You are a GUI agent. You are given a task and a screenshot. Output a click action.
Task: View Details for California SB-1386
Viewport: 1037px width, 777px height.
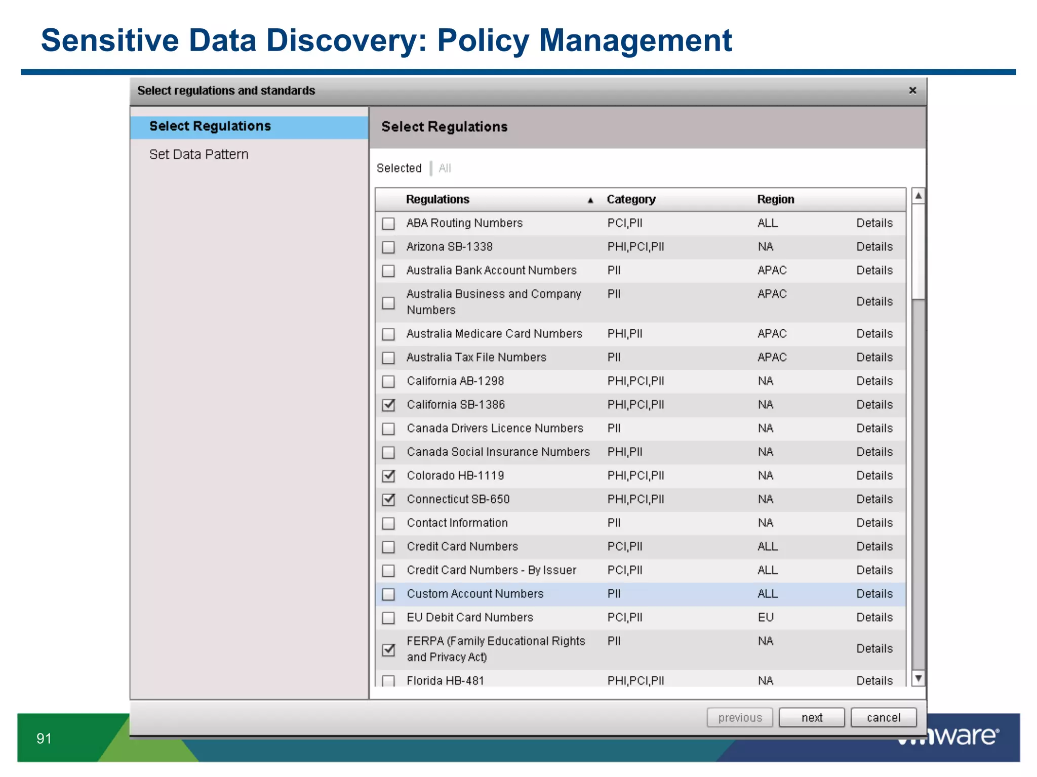(874, 405)
